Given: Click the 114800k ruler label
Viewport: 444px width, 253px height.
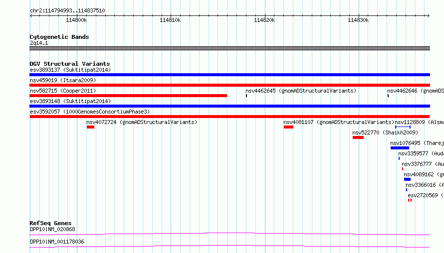Looking at the screenshot, I should tap(76, 20).
